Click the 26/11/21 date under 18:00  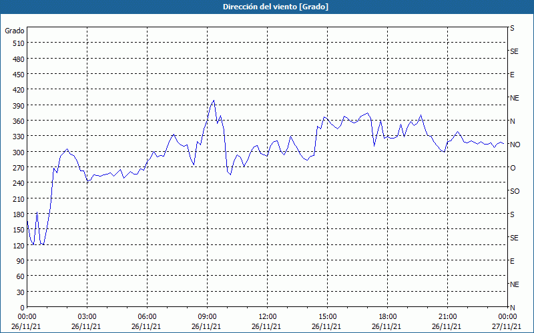coord(386,326)
